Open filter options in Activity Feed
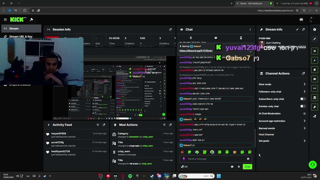The image size is (320, 180). tap(98, 125)
